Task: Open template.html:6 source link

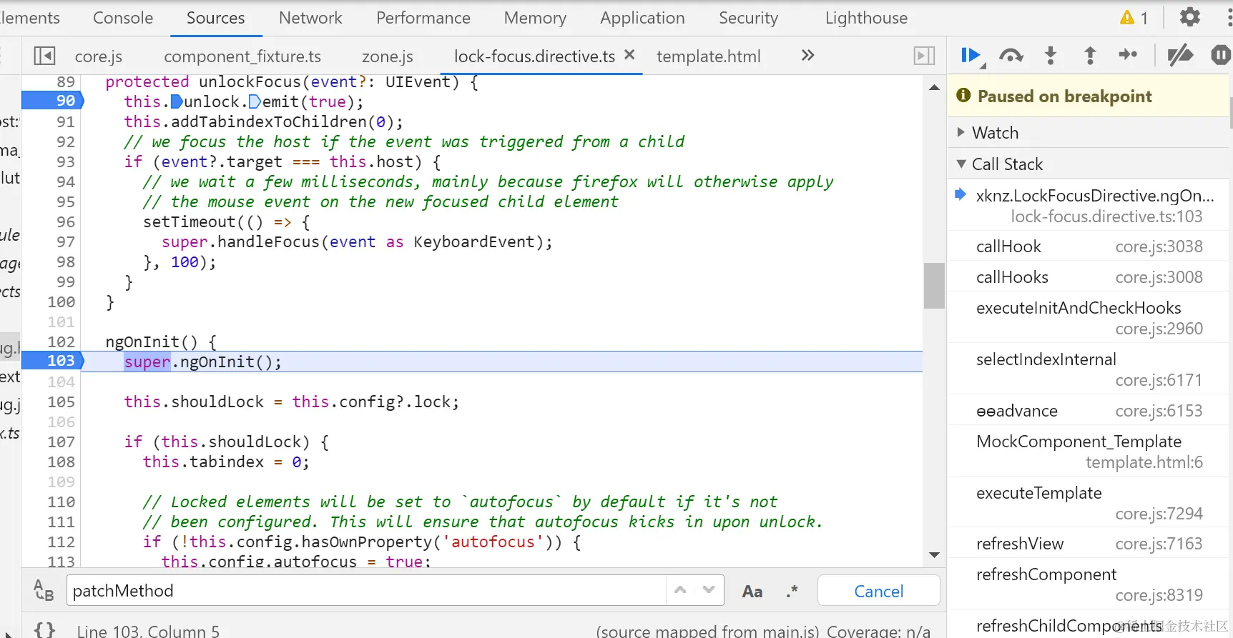Action: pos(1144,462)
